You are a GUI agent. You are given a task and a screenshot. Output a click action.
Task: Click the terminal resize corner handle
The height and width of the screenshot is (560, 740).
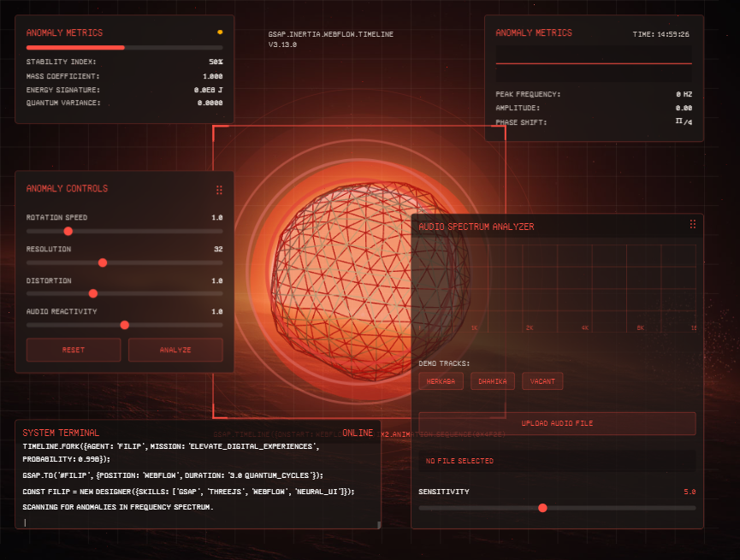tap(378, 525)
